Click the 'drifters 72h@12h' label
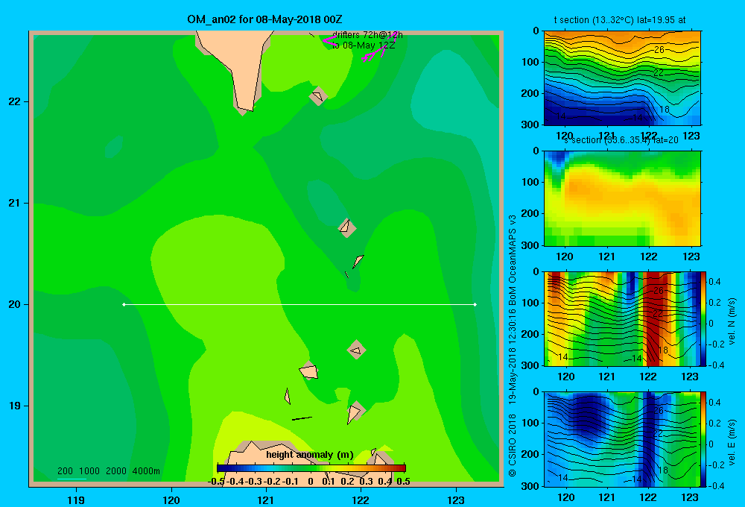The height and width of the screenshot is (507, 745). [x=367, y=35]
